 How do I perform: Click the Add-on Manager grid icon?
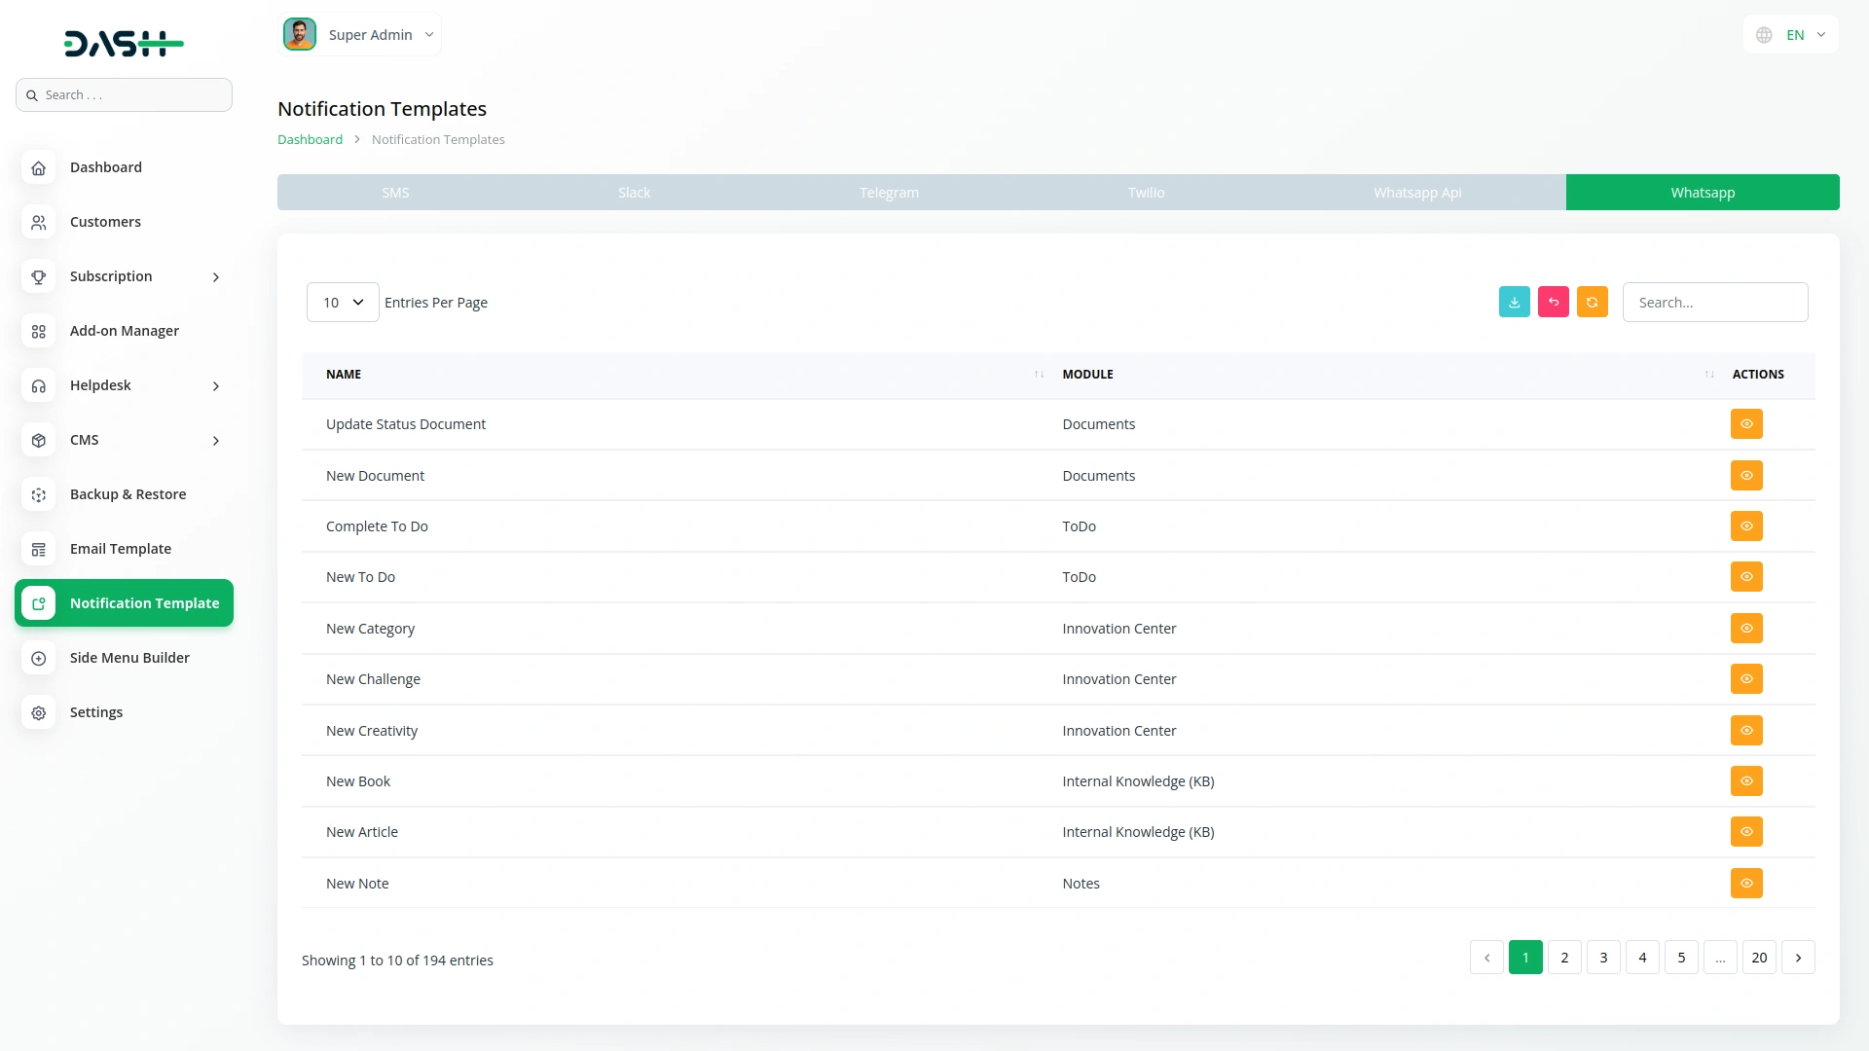[39, 331]
